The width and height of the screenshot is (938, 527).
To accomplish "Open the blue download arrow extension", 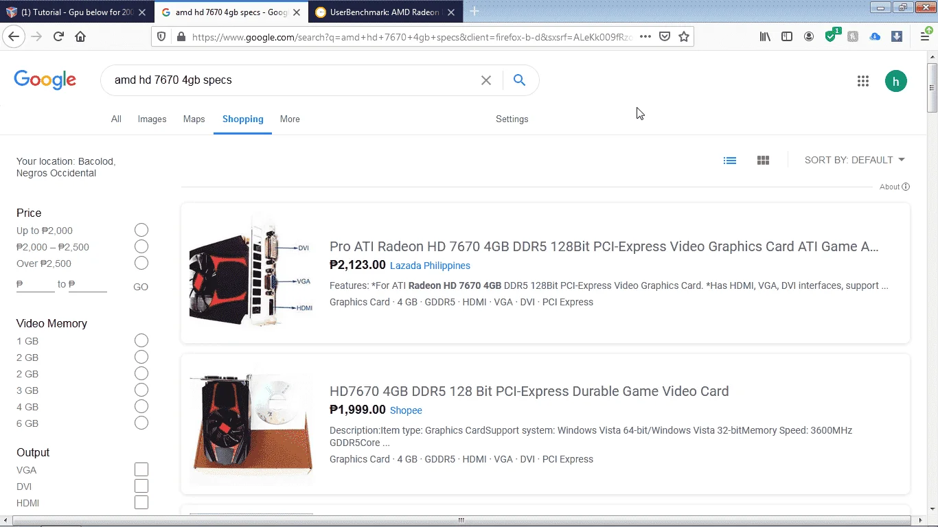I will pos(897,37).
